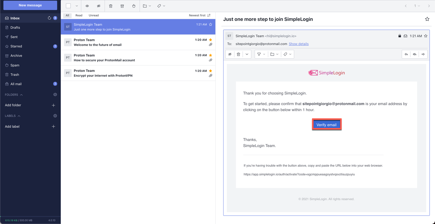Delete message with trash icon in message toolbar
The height and width of the screenshot is (224, 435).
coord(238,54)
